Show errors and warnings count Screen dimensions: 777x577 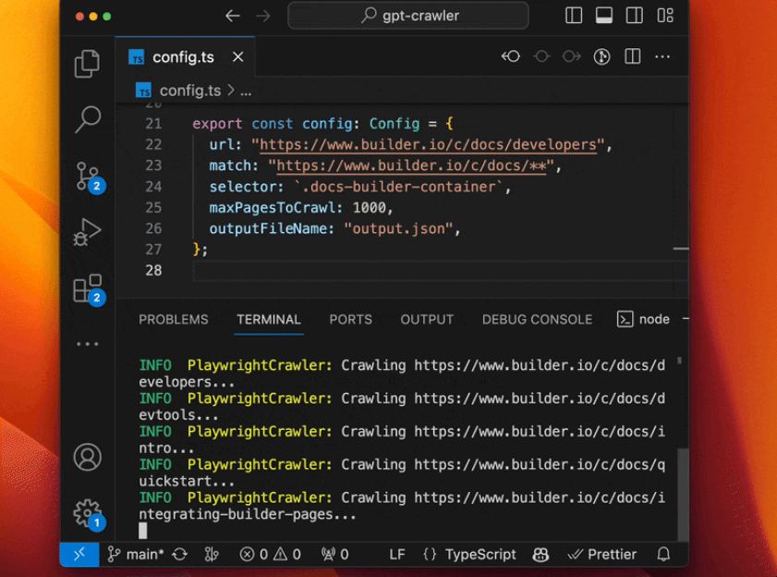(270, 554)
